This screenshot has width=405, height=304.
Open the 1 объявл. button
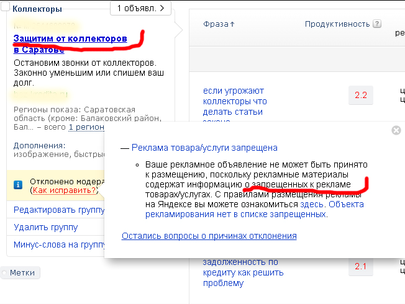[141, 8]
